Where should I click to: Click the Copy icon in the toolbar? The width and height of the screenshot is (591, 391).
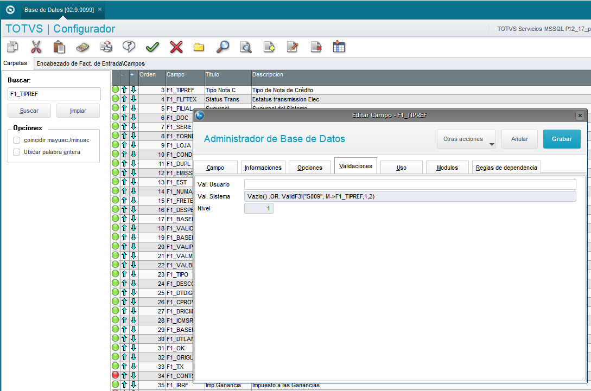pyautogui.click(x=12, y=47)
